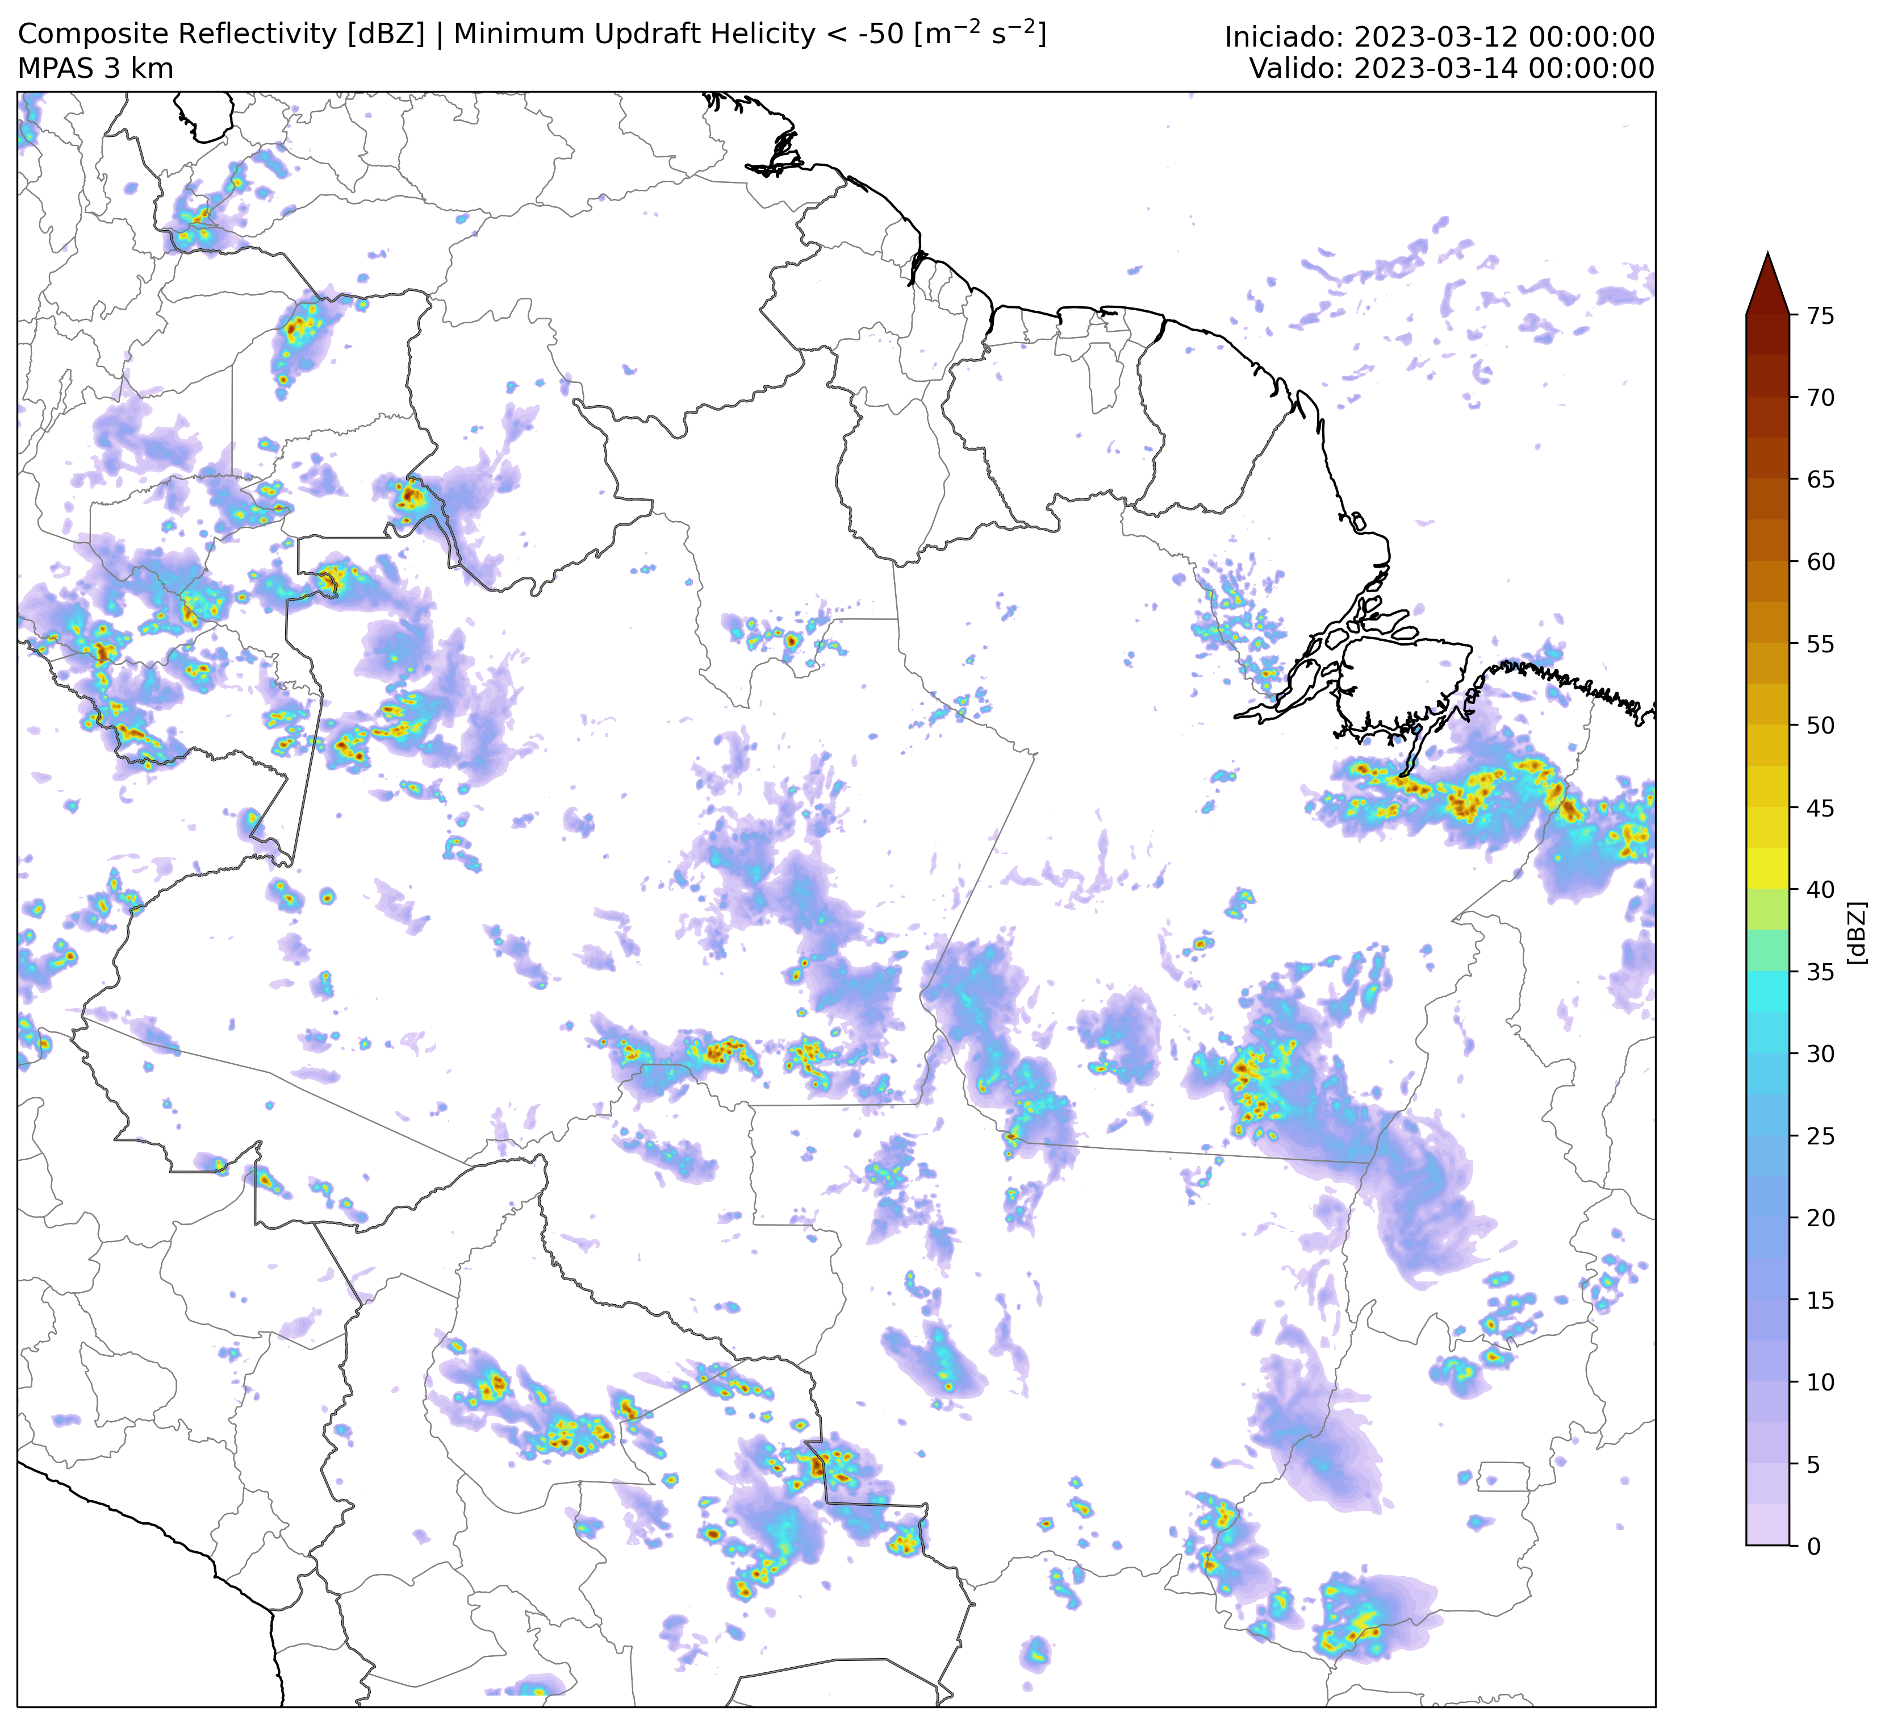
Task: Click the 75 label on colorbar
Action: pos(1820,316)
